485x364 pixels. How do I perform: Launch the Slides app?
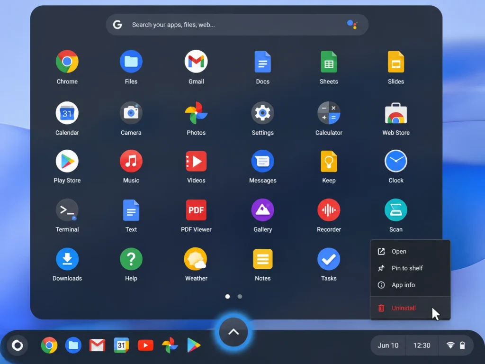(x=396, y=62)
